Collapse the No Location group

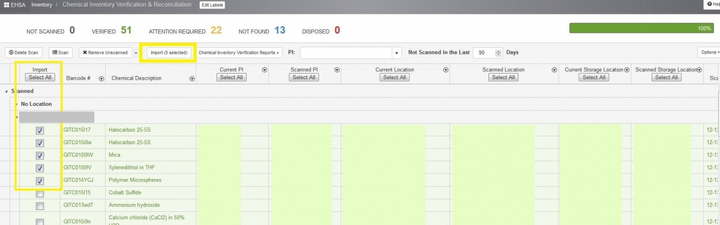(x=17, y=104)
